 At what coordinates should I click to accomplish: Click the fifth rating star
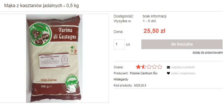pos(160,67)
